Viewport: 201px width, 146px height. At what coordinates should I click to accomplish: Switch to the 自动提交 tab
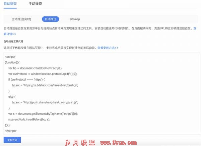coord(10,4)
